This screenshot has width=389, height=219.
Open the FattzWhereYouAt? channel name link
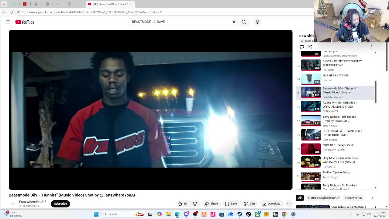tap(33, 202)
